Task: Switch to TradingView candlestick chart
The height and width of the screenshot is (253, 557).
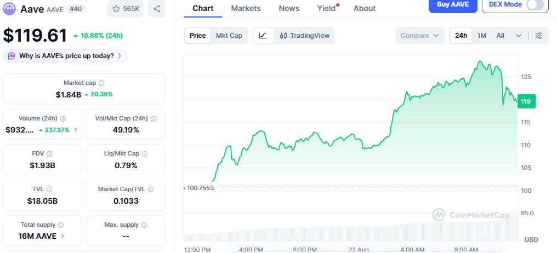Action: 305,36
